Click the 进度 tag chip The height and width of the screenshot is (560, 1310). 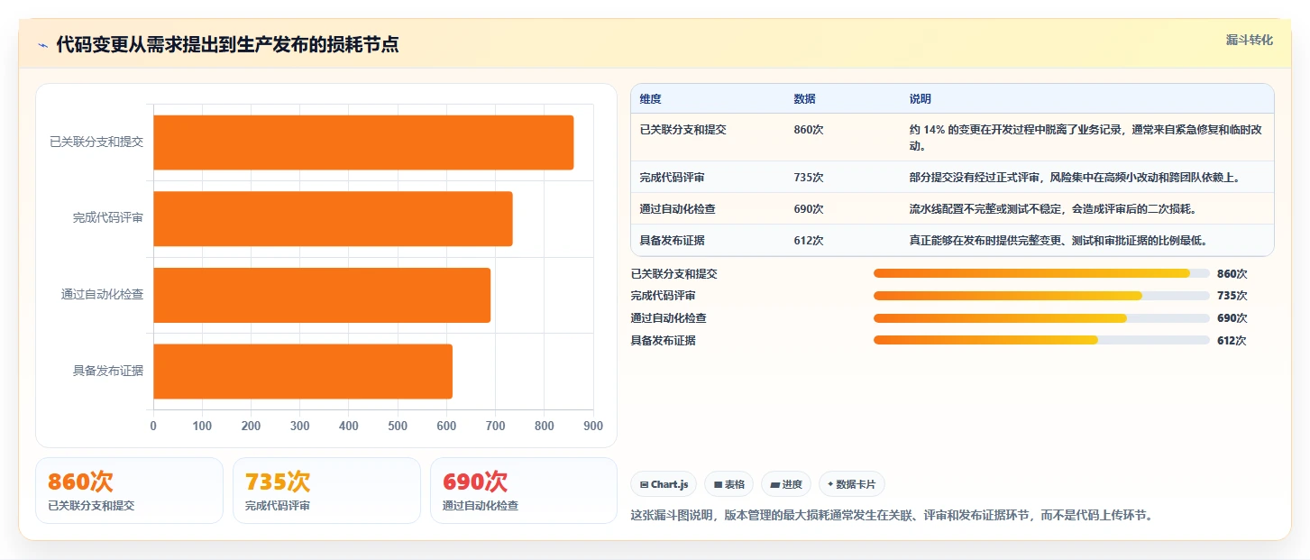(x=786, y=484)
